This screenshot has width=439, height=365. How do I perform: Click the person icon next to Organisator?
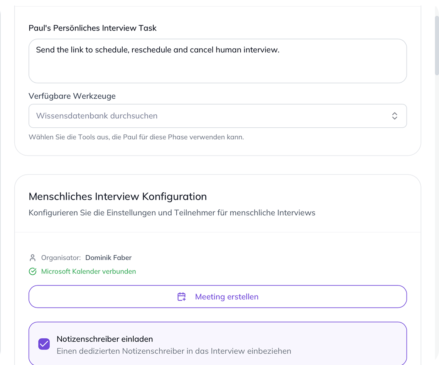[x=32, y=258]
